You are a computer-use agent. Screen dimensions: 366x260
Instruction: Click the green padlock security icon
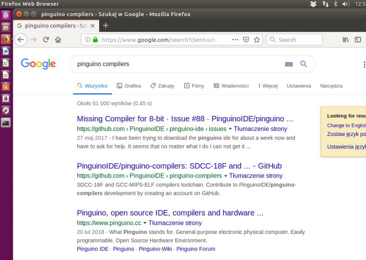point(95,39)
